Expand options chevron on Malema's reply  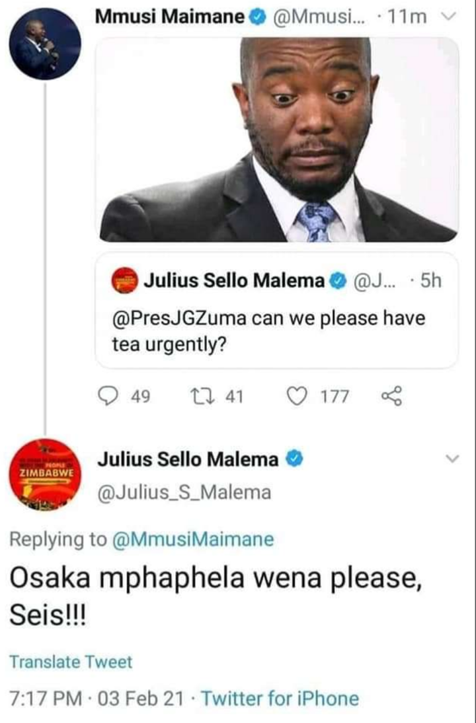tap(452, 459)
